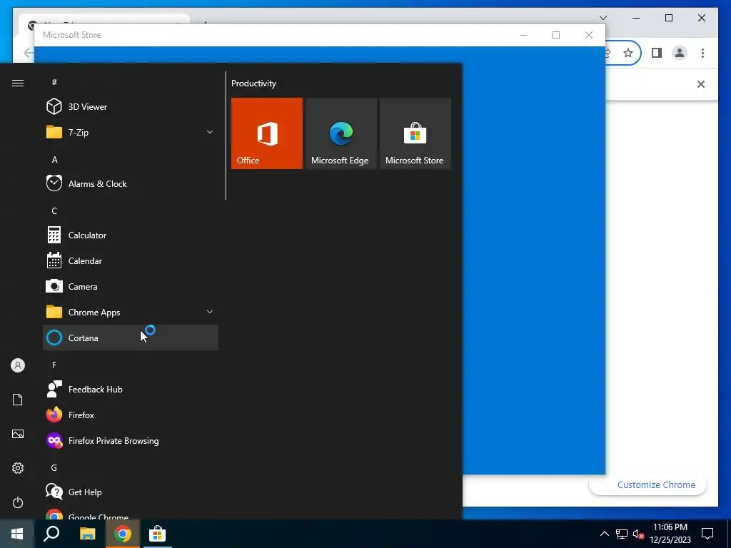The width and height of the screenshot is (731, 548).
Task: Open the Calendar app
Action: 130,260
